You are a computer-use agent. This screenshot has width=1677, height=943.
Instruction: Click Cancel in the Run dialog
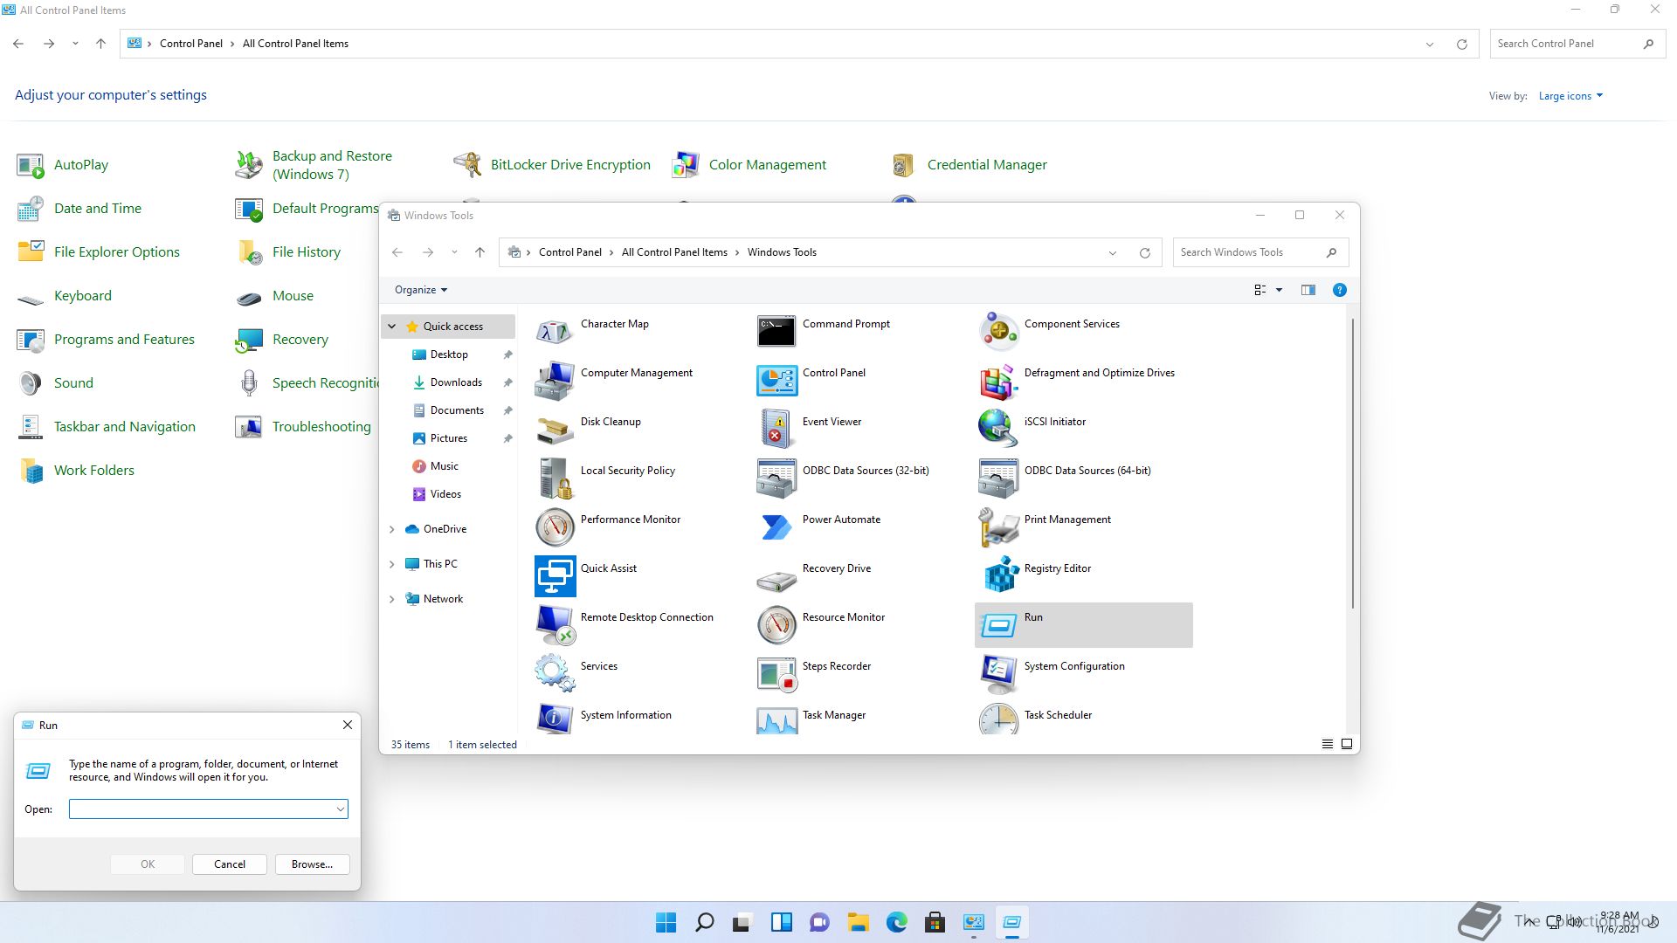tap(230, 864)
